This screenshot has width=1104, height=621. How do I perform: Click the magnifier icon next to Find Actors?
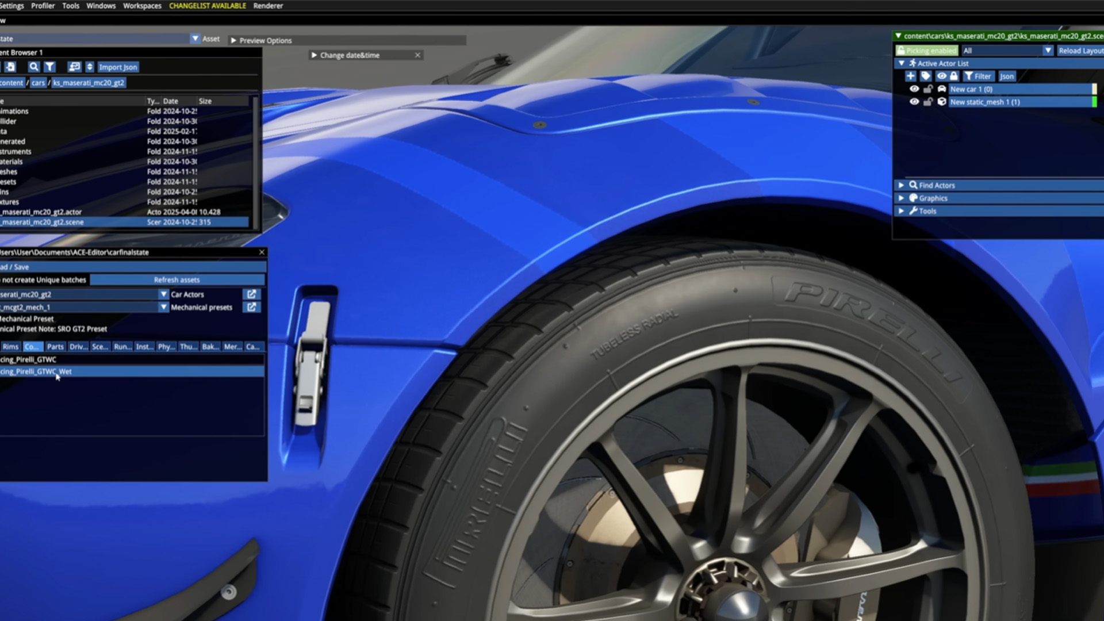[913, 185]
